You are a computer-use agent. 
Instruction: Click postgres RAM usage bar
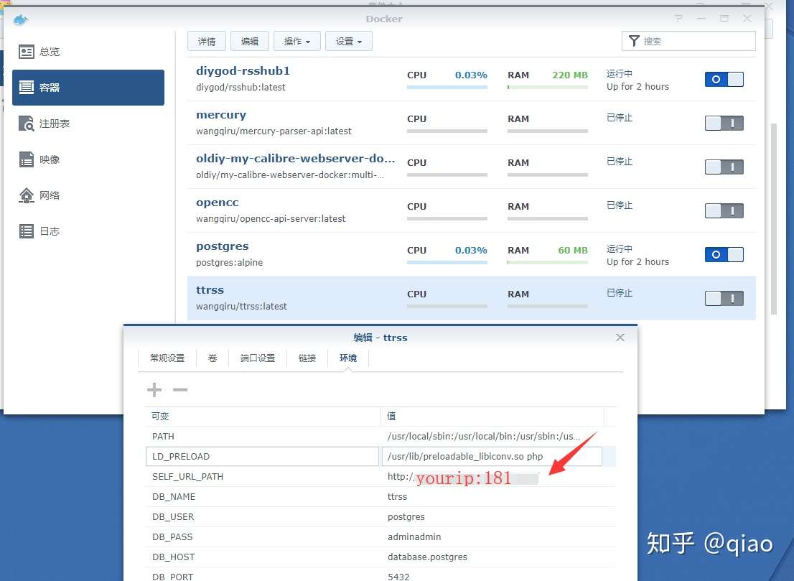pyautogui.click(x=548, y=263)
